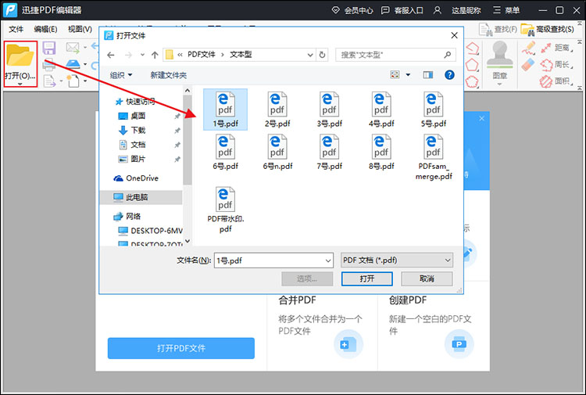Open customer service (客服入口) entry
The height and width of the screenshot is (395, 586).
pyautogui.click(x=402, y=10)
